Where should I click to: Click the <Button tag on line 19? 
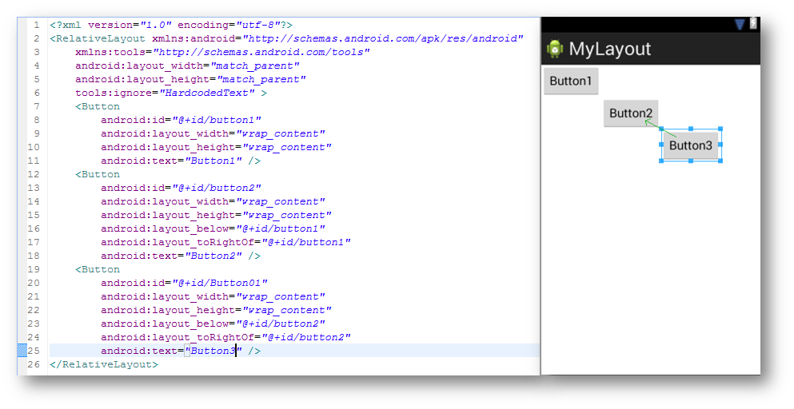click(98, 269)
